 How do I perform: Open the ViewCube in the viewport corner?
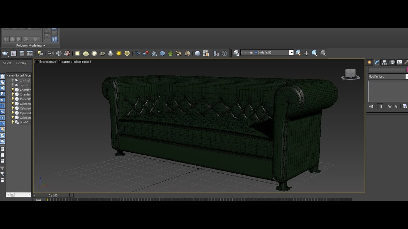coord(350,74)
